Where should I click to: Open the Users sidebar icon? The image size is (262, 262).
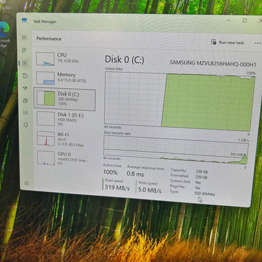(25, 100)
